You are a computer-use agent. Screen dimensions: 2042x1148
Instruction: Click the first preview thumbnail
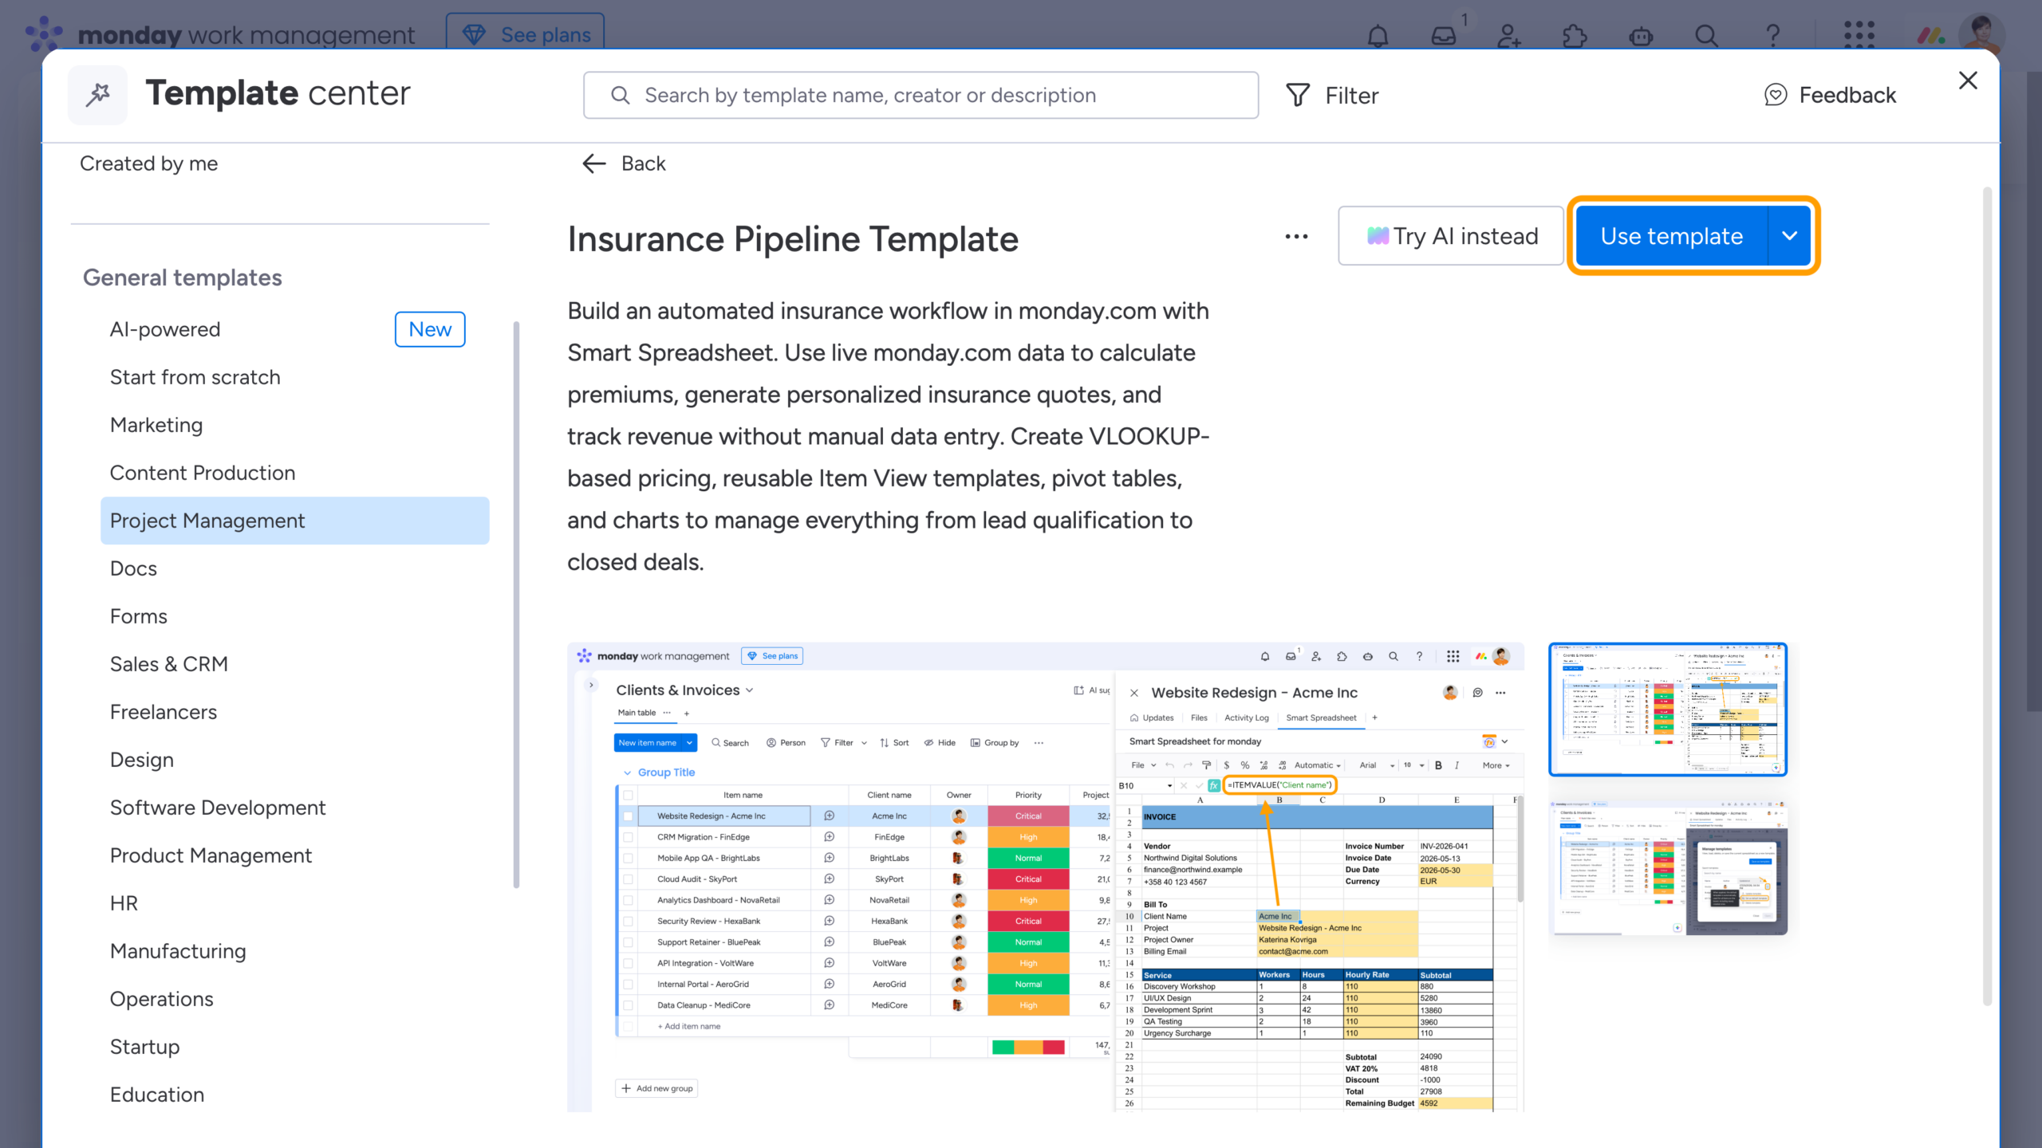[x=1668, y=709]
